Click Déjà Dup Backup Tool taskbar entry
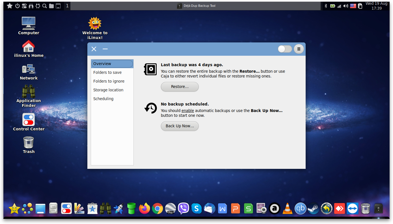 coord(196,6)
